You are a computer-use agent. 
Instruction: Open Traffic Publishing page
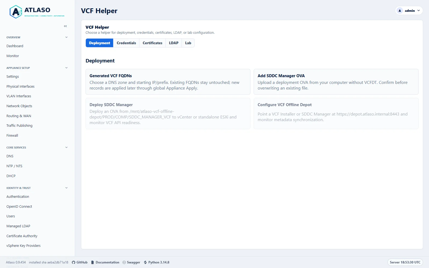coord(19,126)
